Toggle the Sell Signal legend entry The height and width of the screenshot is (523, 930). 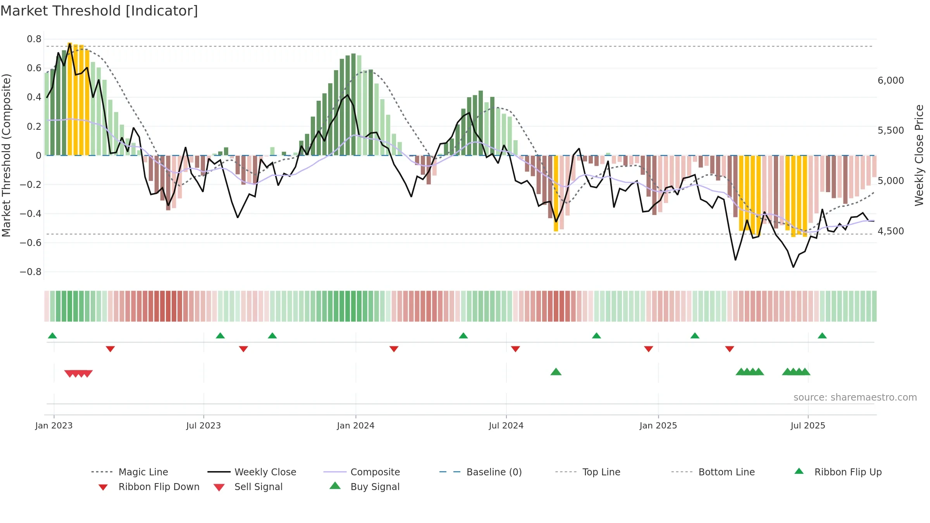[248, 487]
